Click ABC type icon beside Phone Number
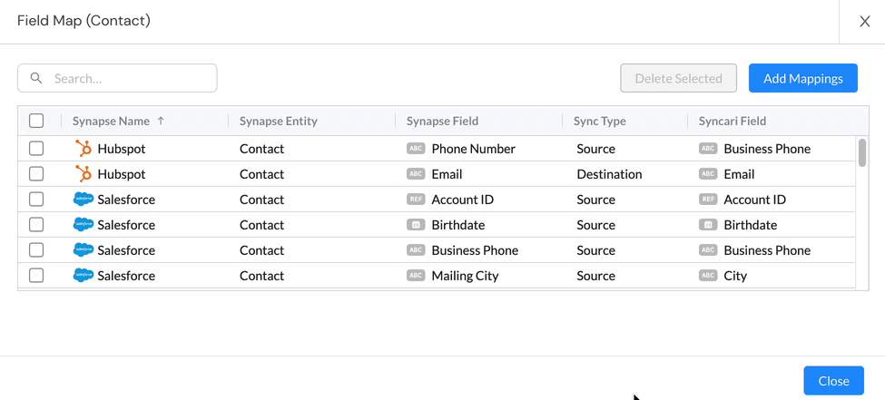Viewport: 885px width, 400px height. coord(416,149)
